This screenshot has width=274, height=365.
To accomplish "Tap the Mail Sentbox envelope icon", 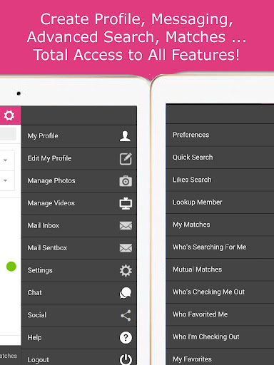I will [x=126, y=248].
